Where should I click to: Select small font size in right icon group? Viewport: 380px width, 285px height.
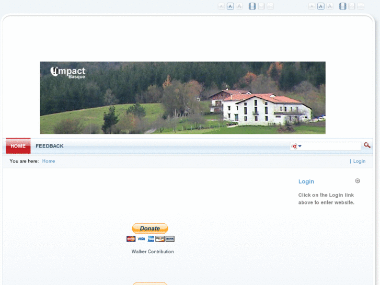tap(312, 6)
